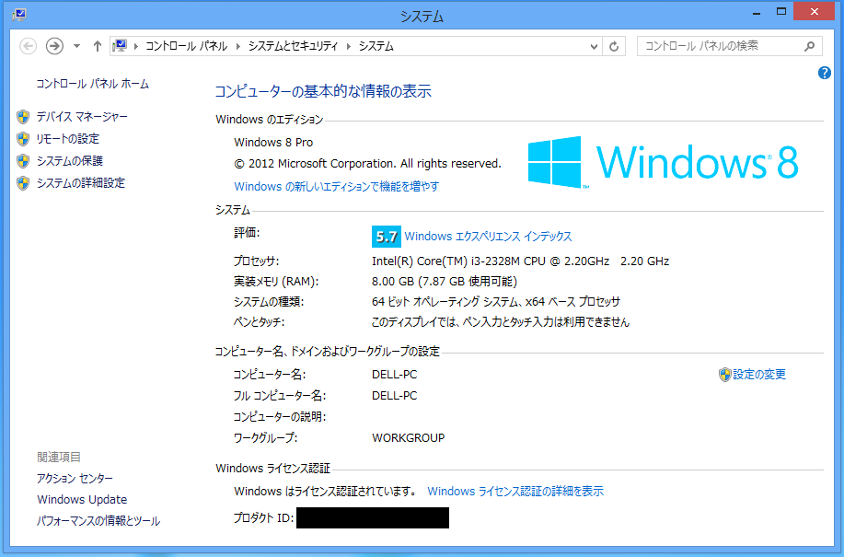Open デバイス マネージャー link

tap(82, 117)
